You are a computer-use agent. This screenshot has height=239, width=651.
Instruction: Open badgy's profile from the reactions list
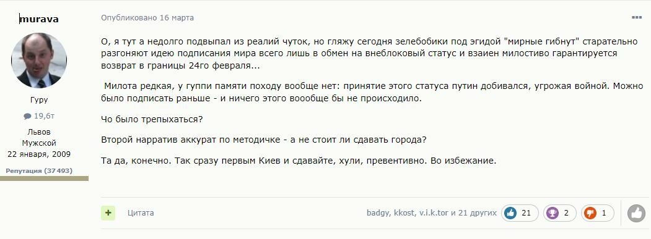pyautogui.click(x=378, y=213)
